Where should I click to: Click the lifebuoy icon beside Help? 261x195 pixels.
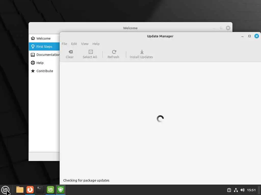click(x=33, y=63)
